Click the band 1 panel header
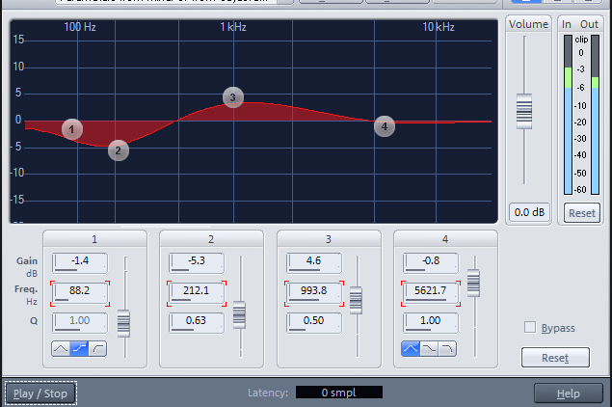612x407 pixels. click(x=94, y=239)
